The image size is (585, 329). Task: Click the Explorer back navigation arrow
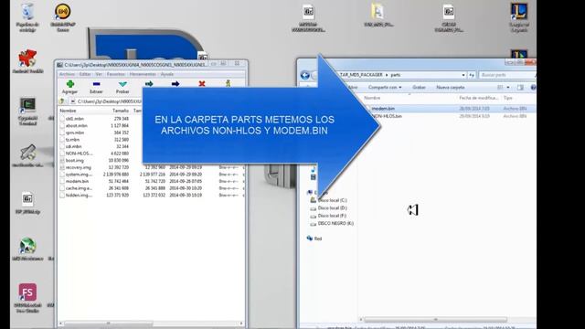coord(304,75)
